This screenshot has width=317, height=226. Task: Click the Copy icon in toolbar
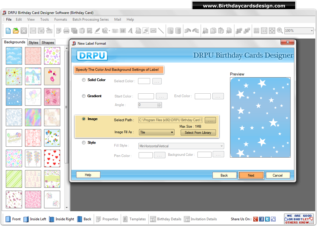pos(213,31)
